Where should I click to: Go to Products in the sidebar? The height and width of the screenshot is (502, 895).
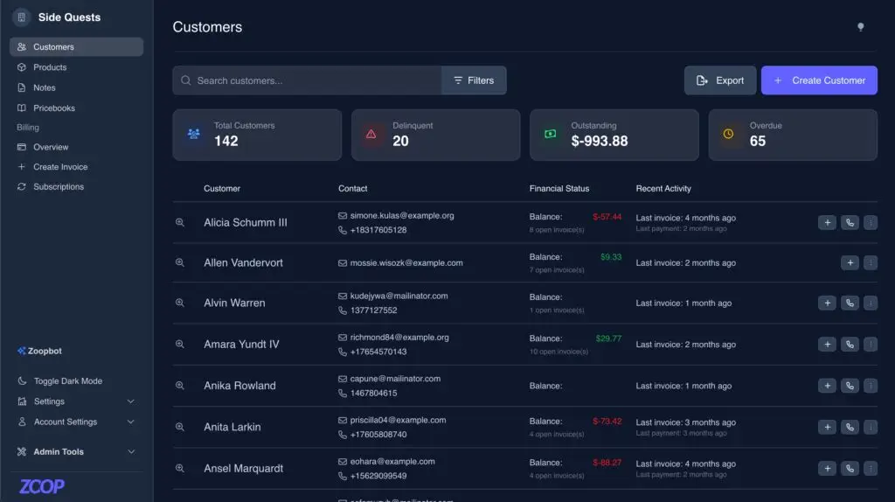pos(50,67)
